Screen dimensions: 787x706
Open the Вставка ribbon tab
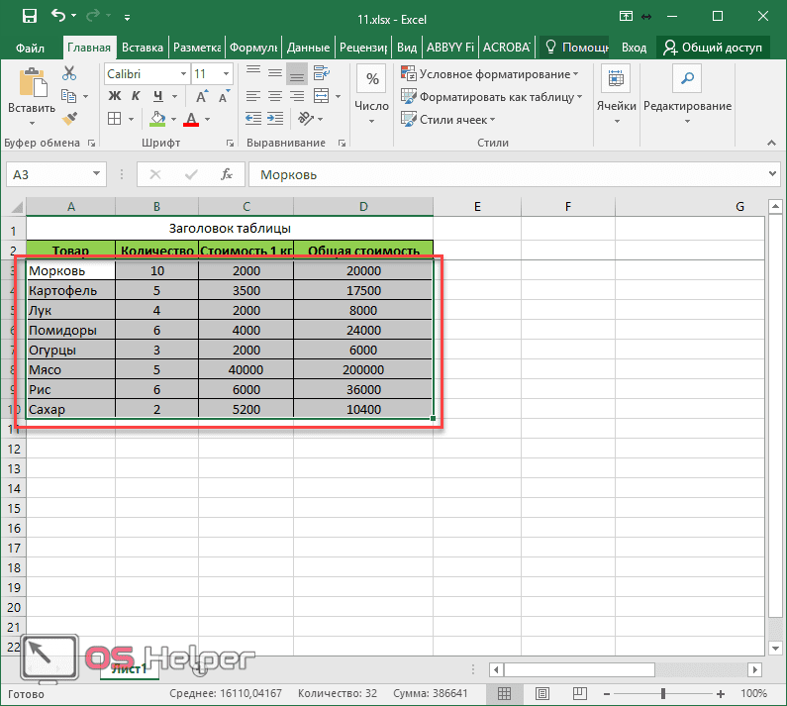point(143,48)
